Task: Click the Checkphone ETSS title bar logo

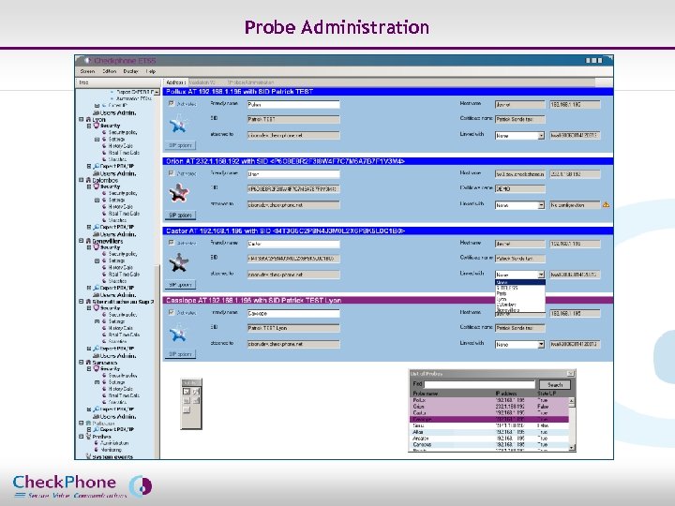Action: tap(87, 61)
